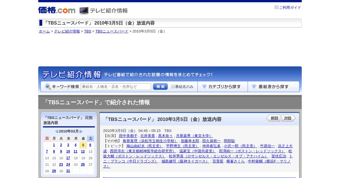340x178 pixels.
Task: Click the テレビ紹介情報 blue banner title
Action: tap(71, 75)
